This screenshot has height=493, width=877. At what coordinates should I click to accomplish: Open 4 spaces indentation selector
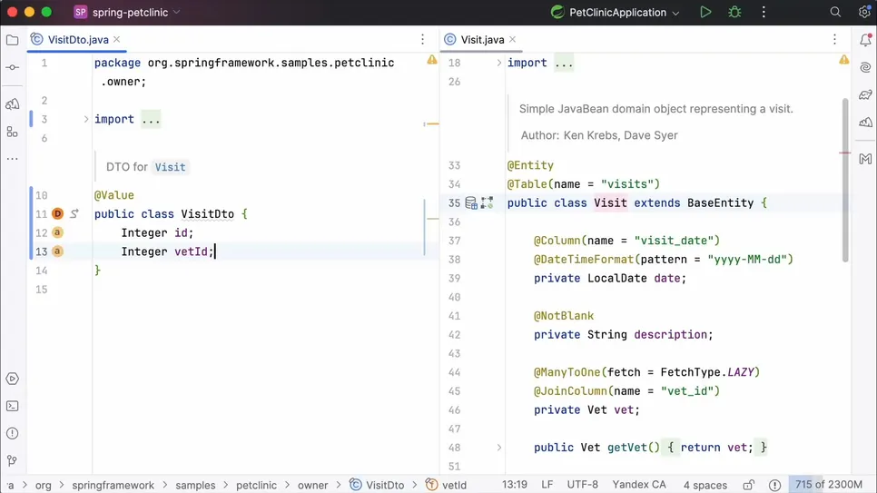pyautogui.click(x=705, y=485)
